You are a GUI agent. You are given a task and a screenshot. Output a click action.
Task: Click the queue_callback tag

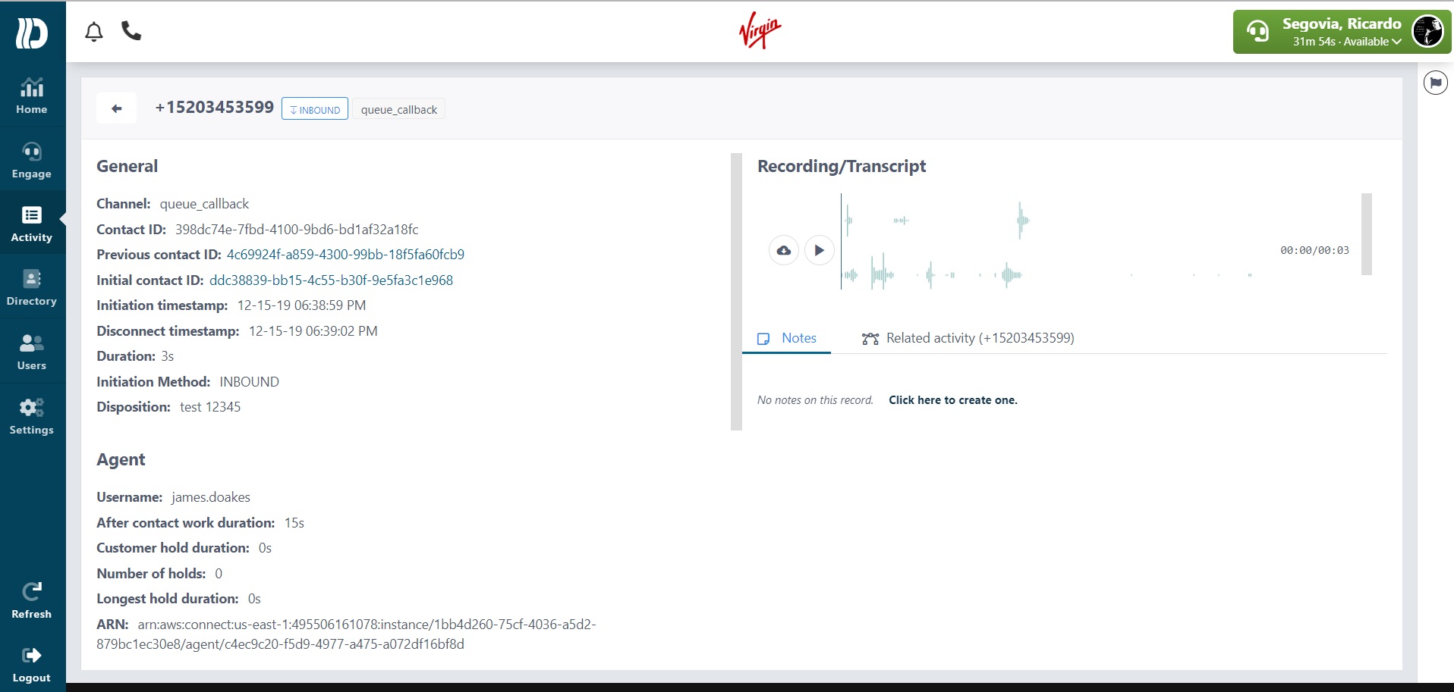pos(399,109)
